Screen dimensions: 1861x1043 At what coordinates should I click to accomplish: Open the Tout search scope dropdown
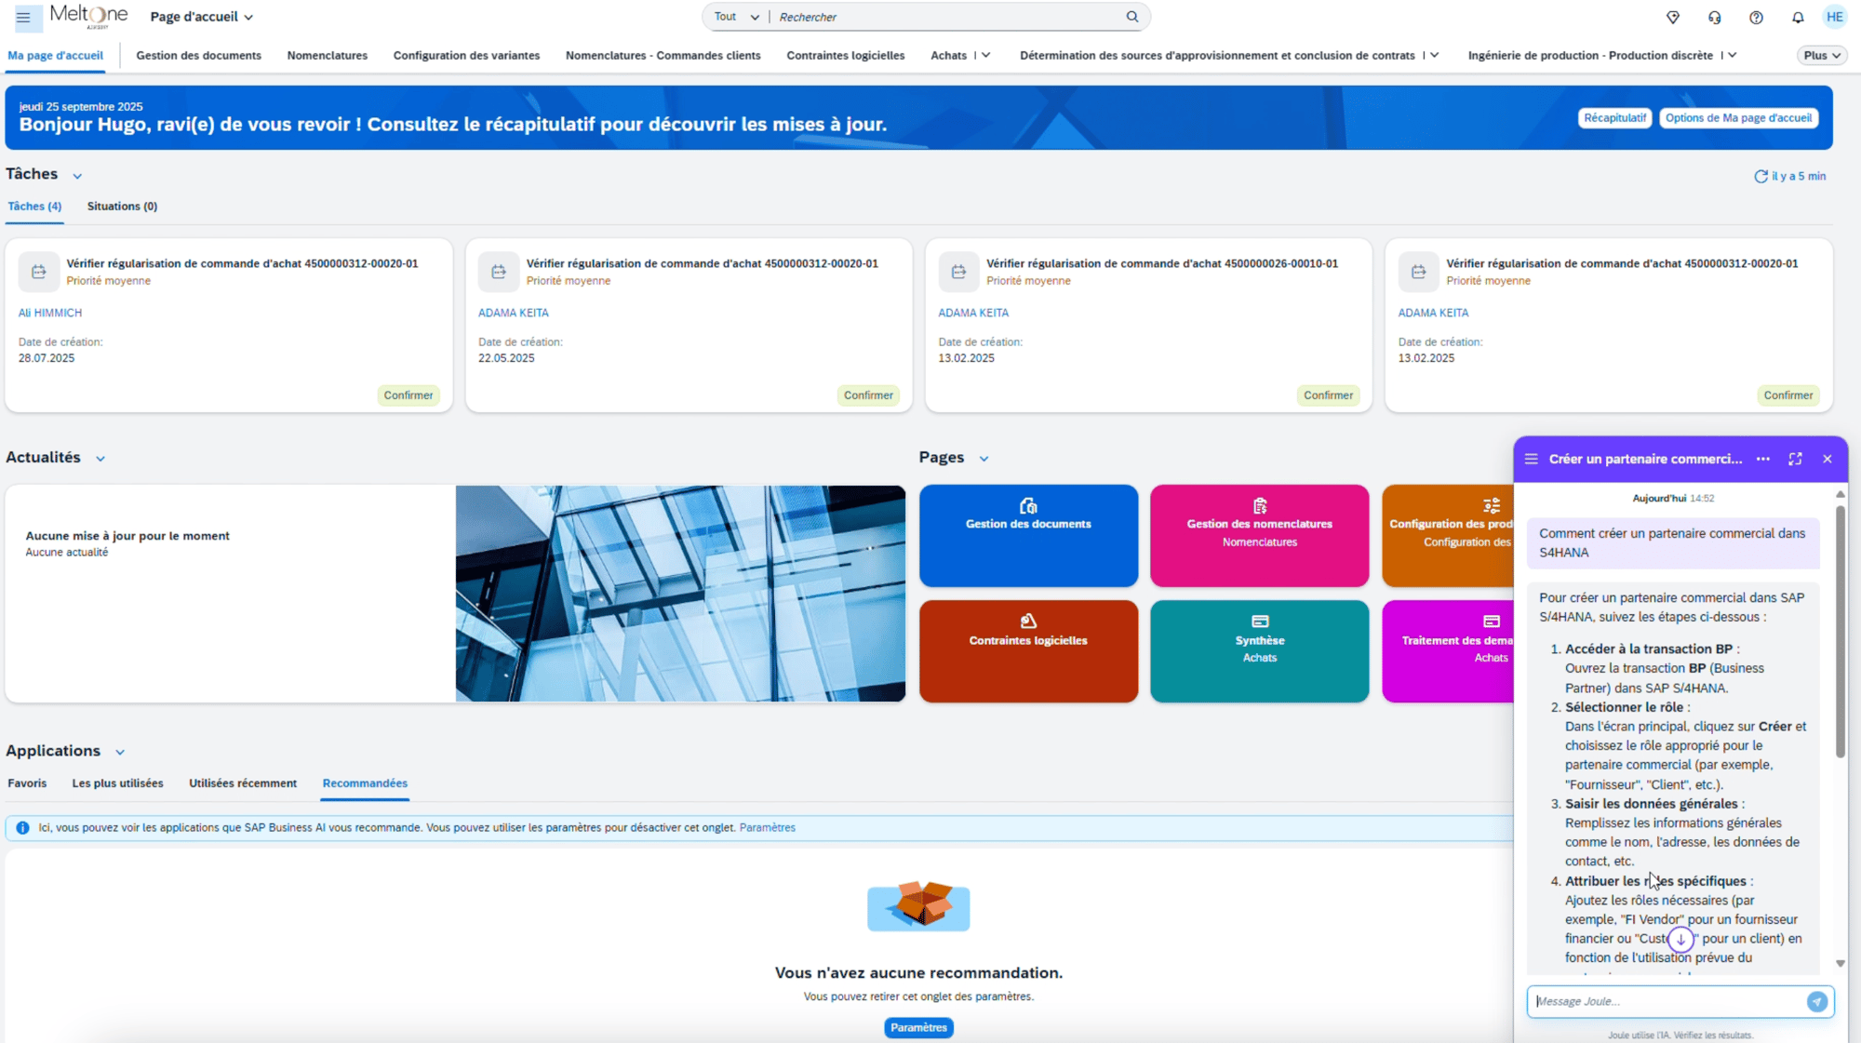tap(737, 17)
